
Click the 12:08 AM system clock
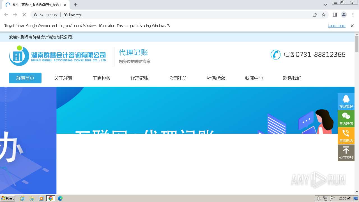[x=345, y=198]
